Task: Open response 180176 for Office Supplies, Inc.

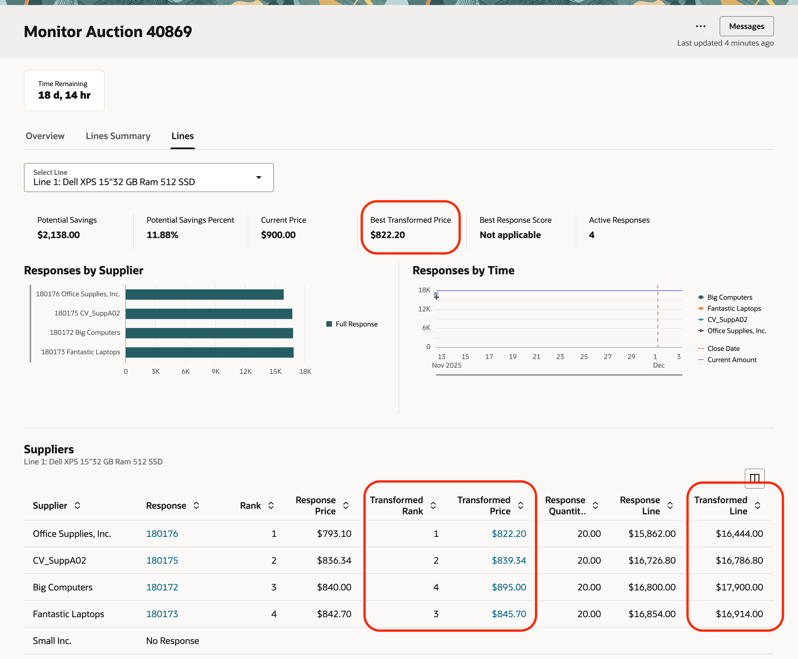Action: [162, 533]
